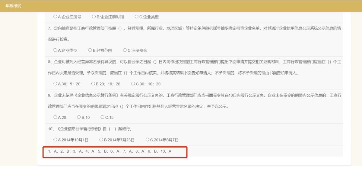Pick A.20 for question 9

[55, 117]
